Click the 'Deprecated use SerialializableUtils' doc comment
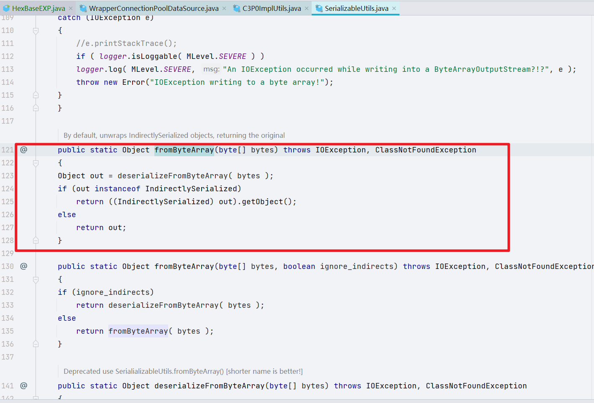 [x=183, y=371]
